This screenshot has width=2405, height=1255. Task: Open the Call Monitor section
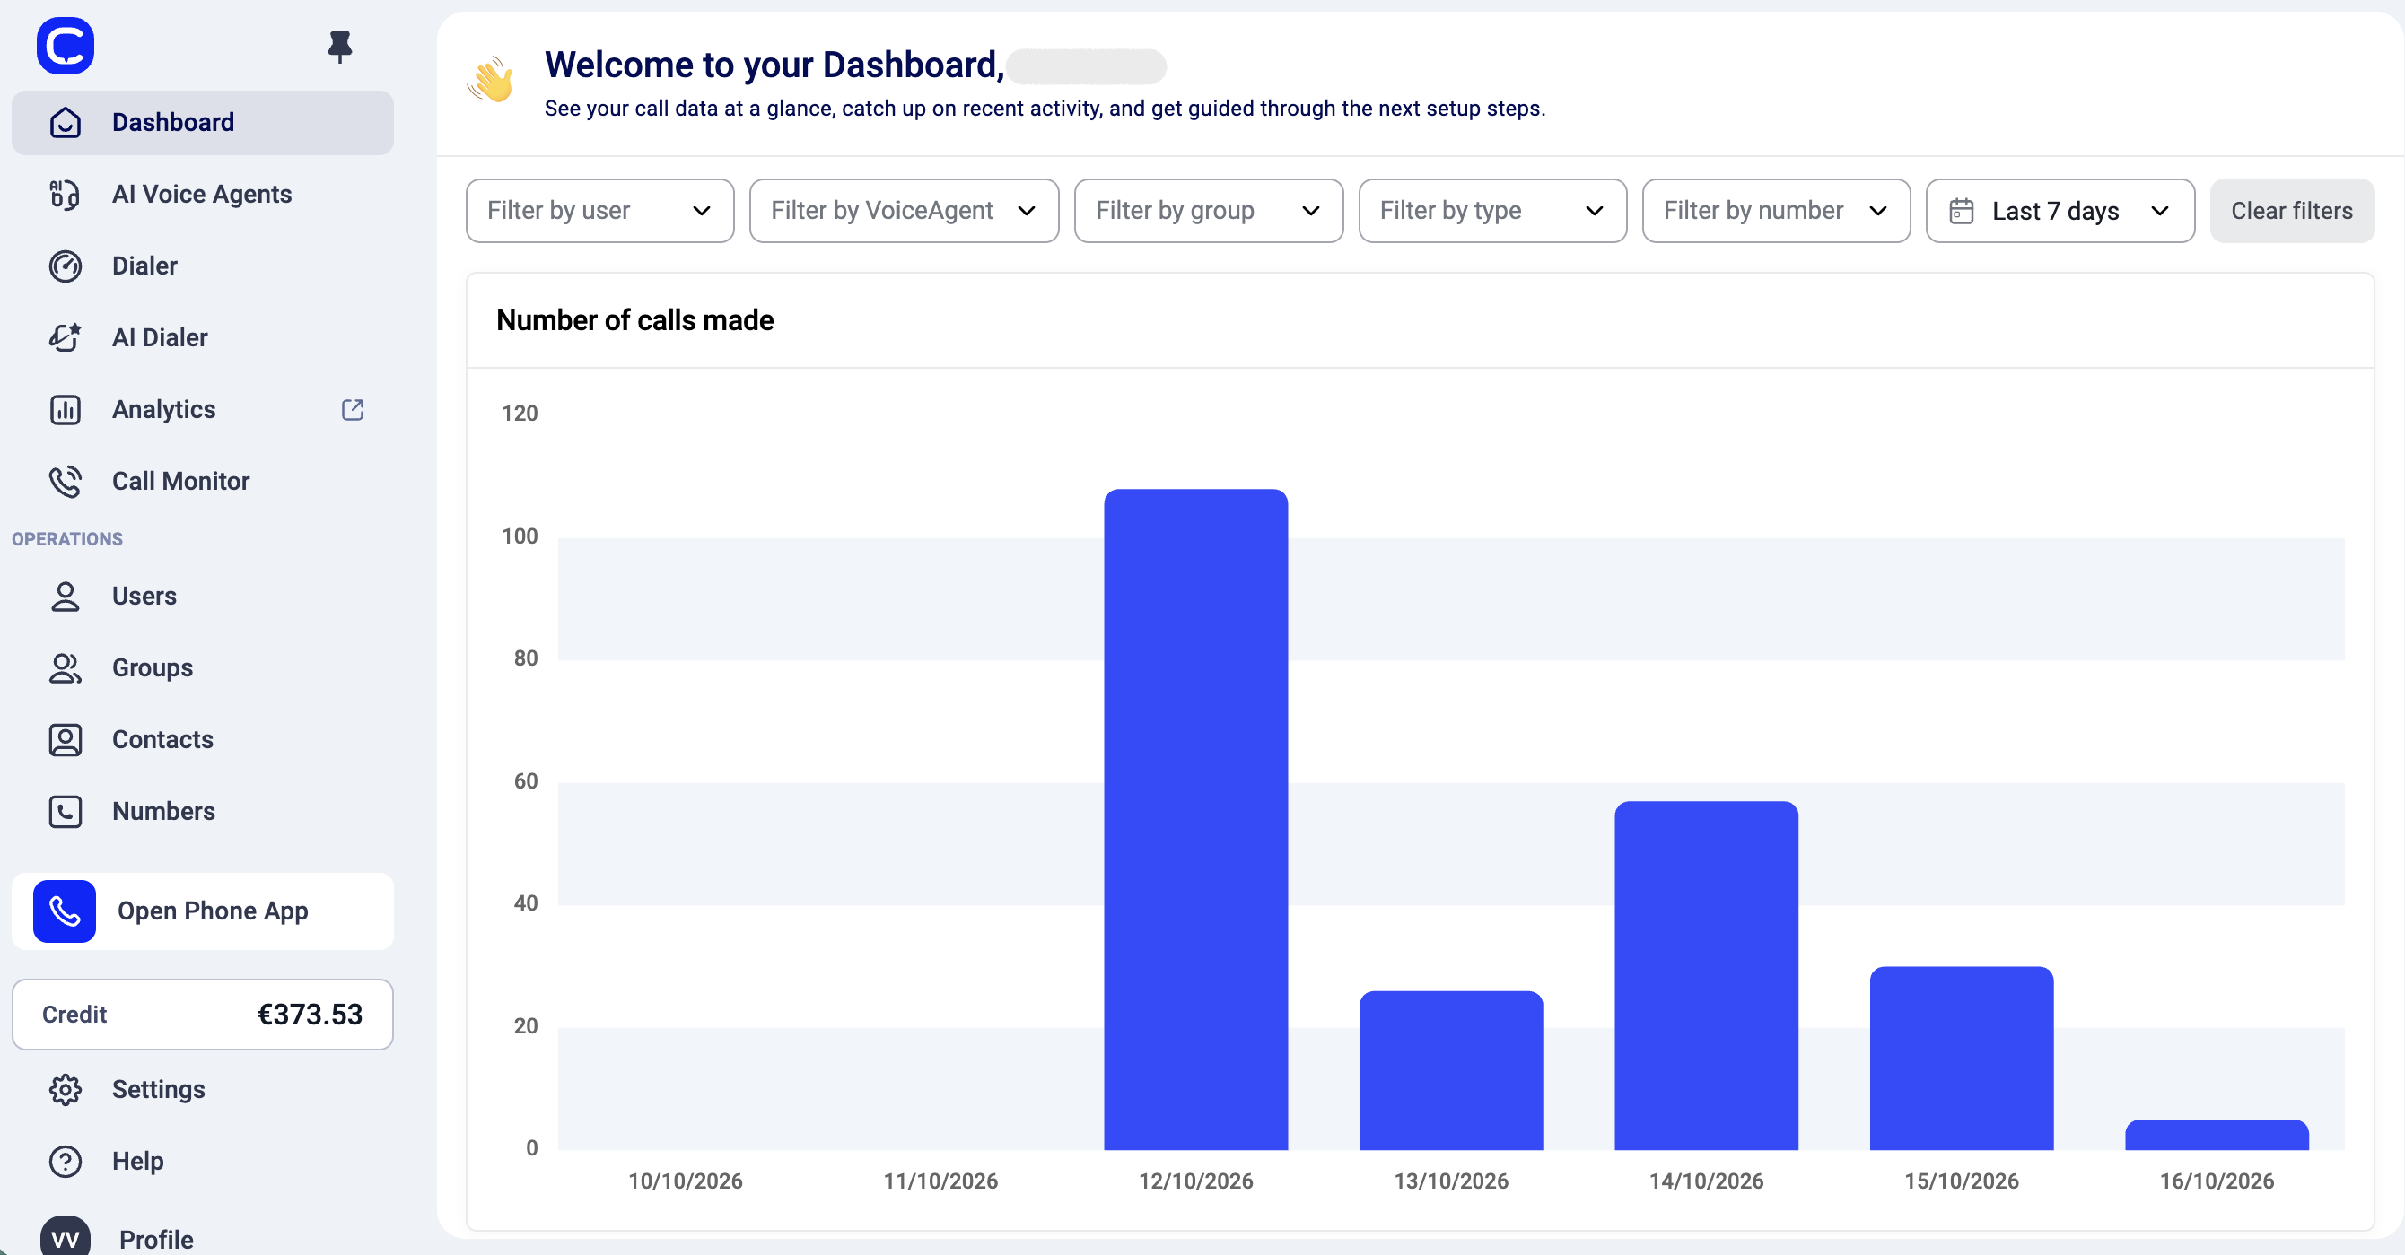[x=203, y=482]
